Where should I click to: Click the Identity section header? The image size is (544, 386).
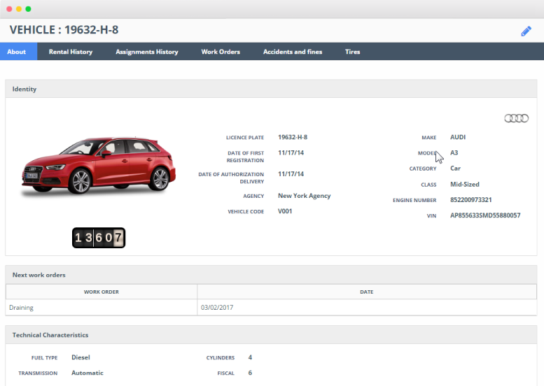[25, 90]
